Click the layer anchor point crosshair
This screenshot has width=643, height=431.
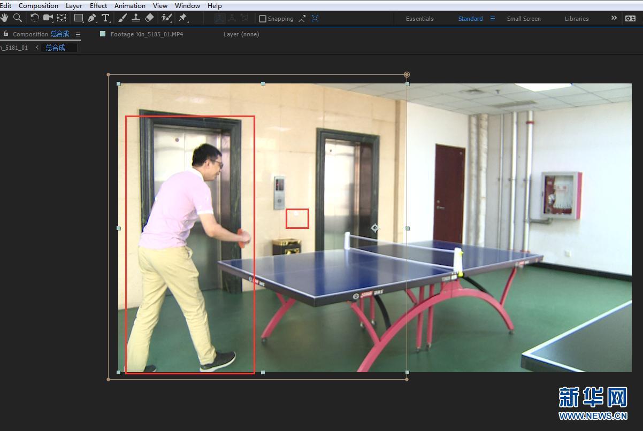tap(375, 228)
